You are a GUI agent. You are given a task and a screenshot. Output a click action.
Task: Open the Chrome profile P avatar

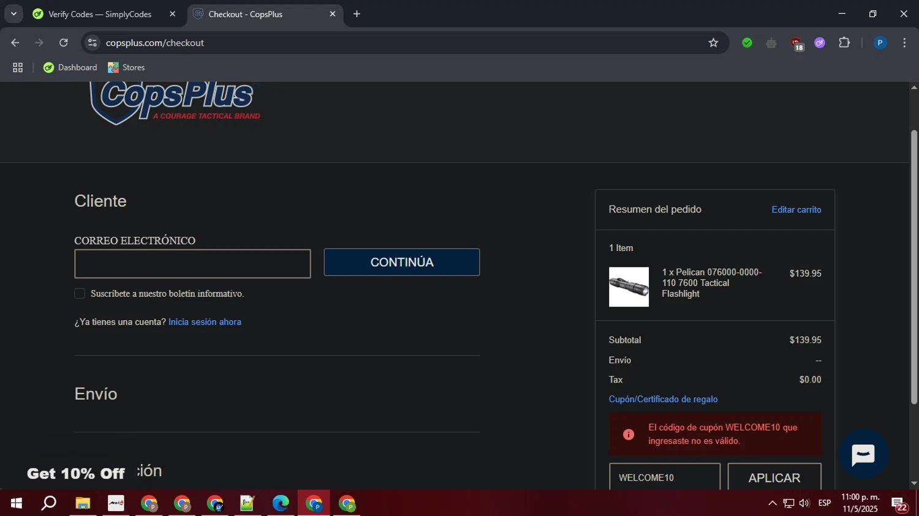tap(880, 43)
